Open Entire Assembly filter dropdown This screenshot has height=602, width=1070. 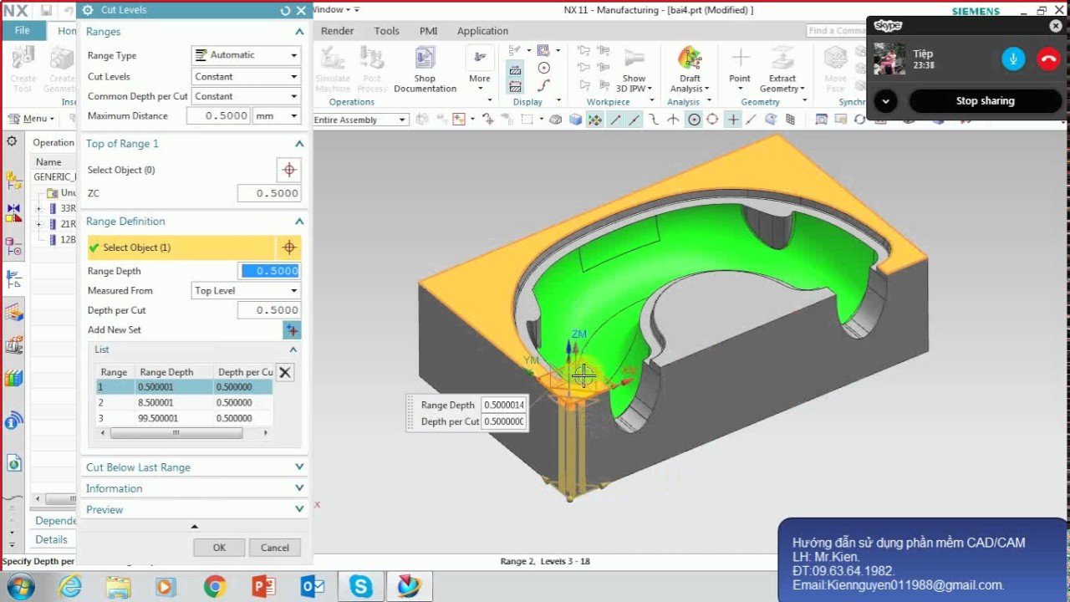pyautogui.click(x=360, y=120)
